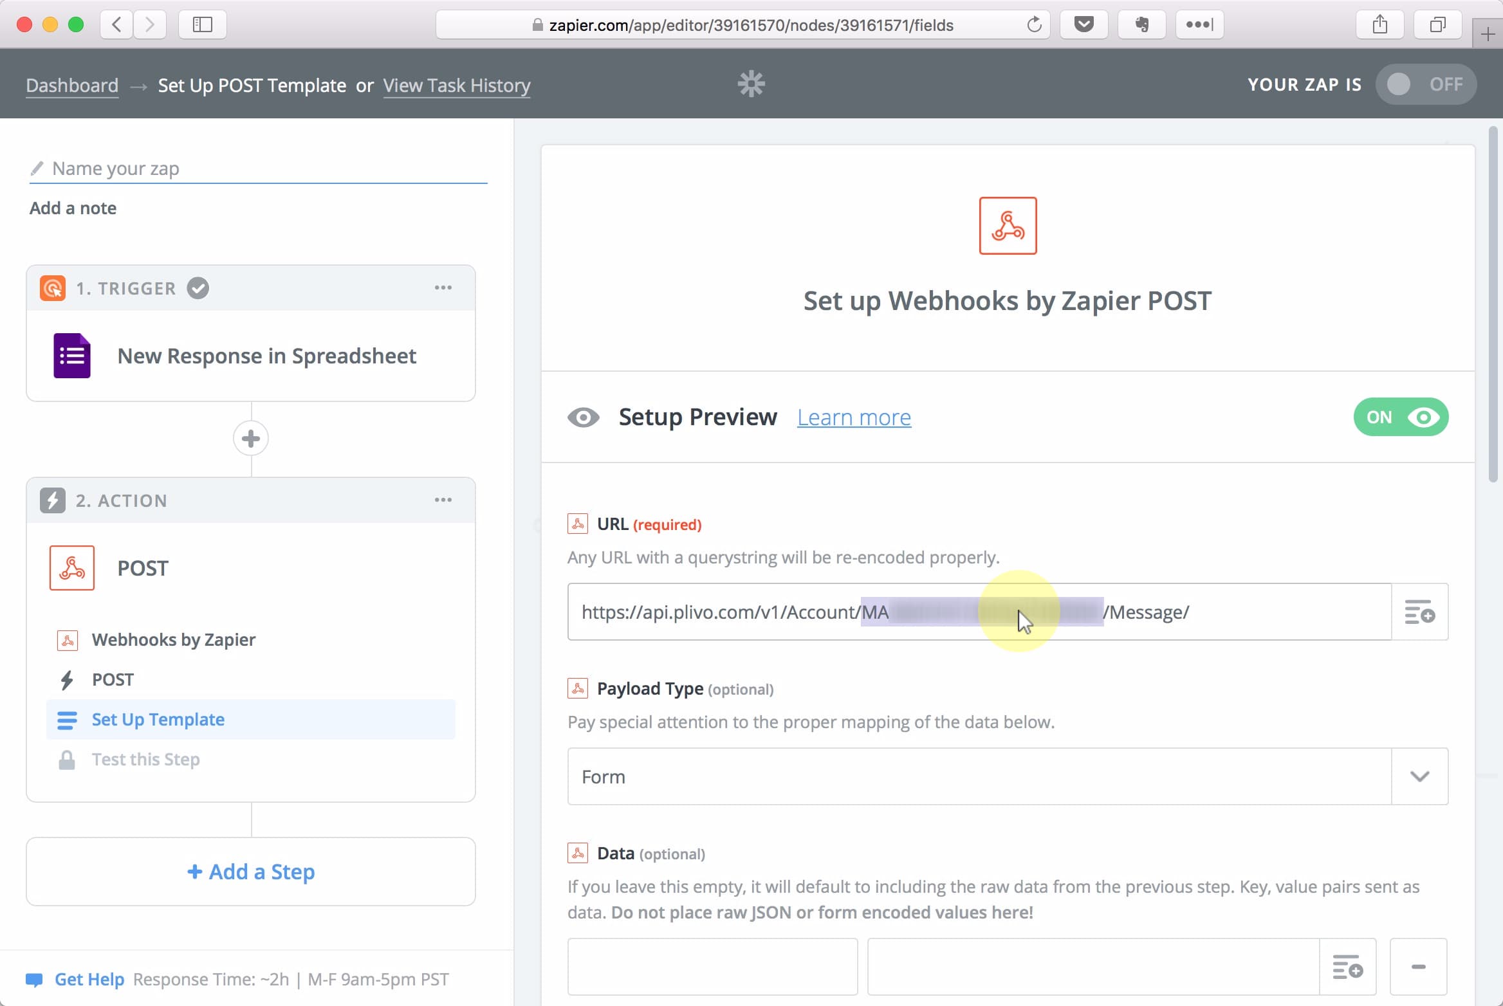Select the POST substep under action

pos(113,679)
